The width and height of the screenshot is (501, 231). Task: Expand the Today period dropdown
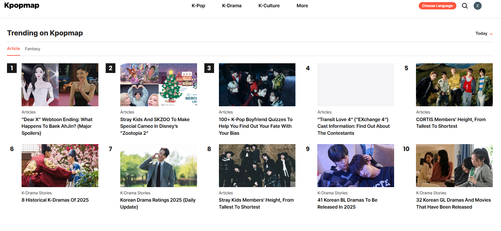coord(484,34)
